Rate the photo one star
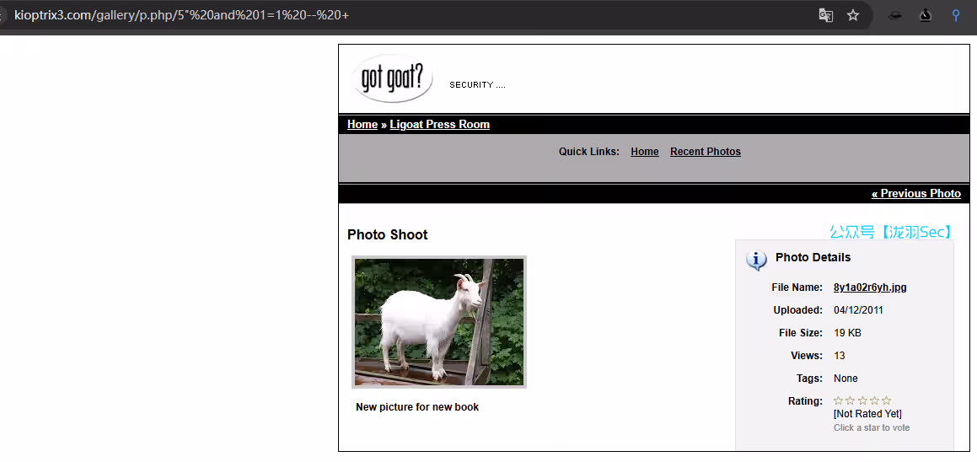This screenshot has height=462, width=977. coord(838,401)
